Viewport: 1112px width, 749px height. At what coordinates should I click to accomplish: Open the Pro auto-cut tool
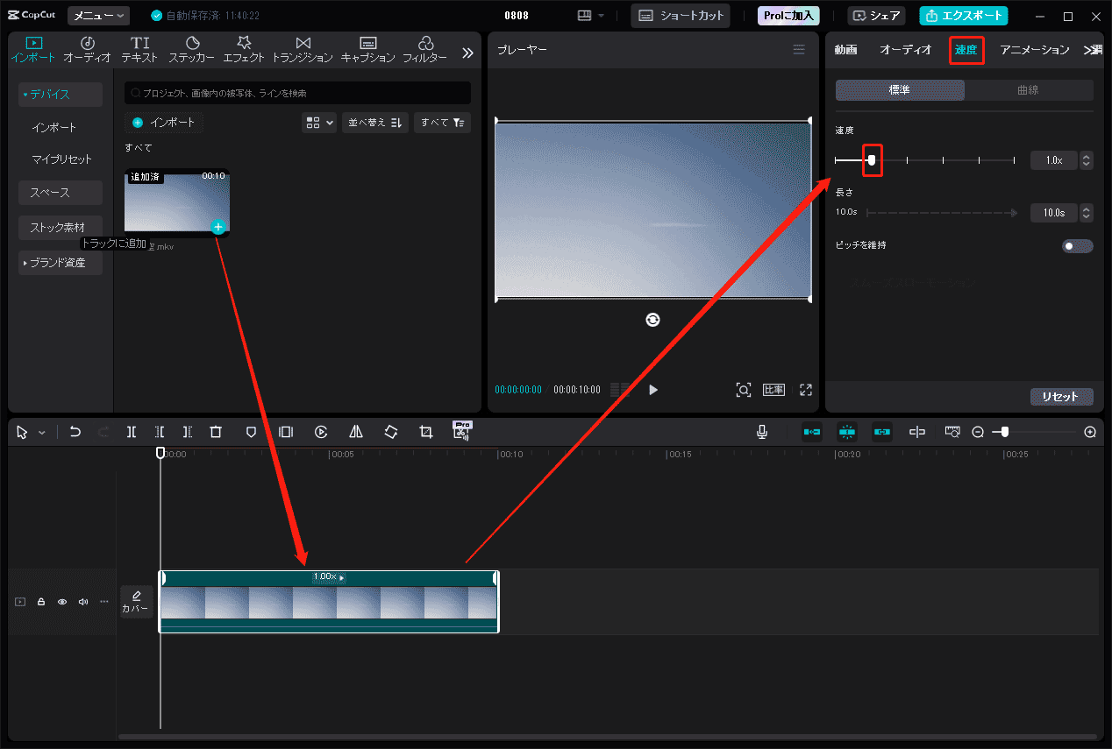[x=462, y=430]
